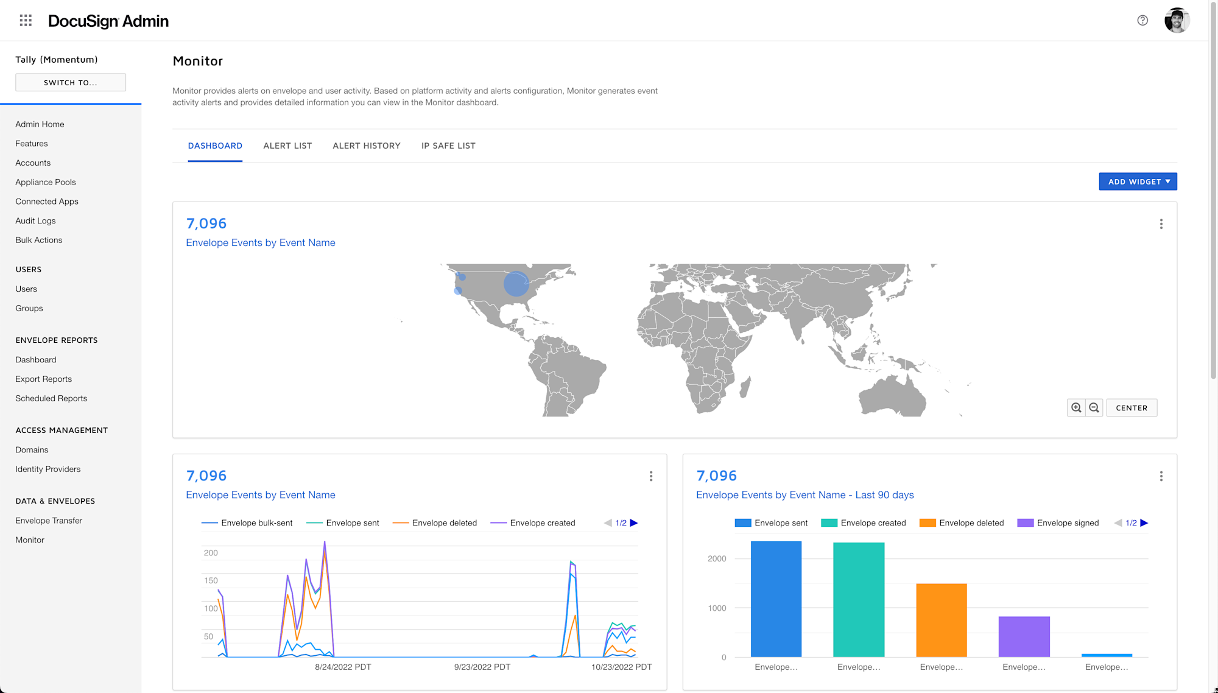1218x693 pixels.
Task: Open the user profile avatar menu
Action: [x=1177, y=20]
